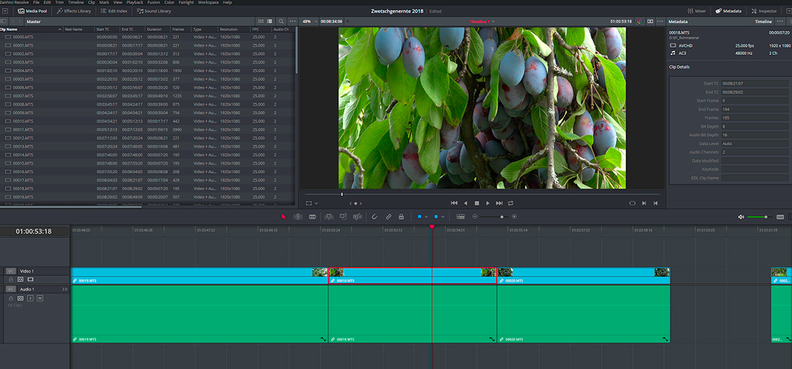Click the Overwrite Clip toolbar icon
Screen dimensions: 792x369
click(343, 216)
